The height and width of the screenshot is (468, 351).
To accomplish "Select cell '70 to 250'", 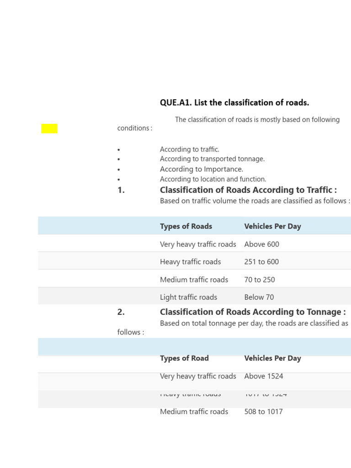I will (x=260, y=280).
